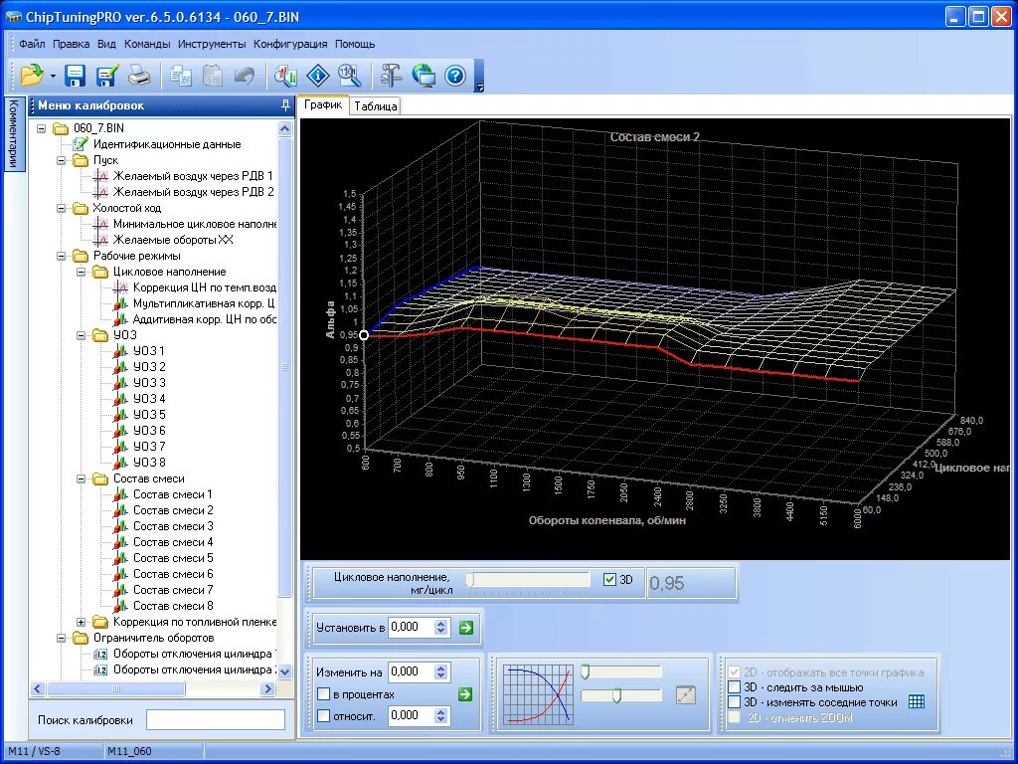Open the Команды menu
The height and width of the screenshot is (764, 1018).
pos(147,44)
